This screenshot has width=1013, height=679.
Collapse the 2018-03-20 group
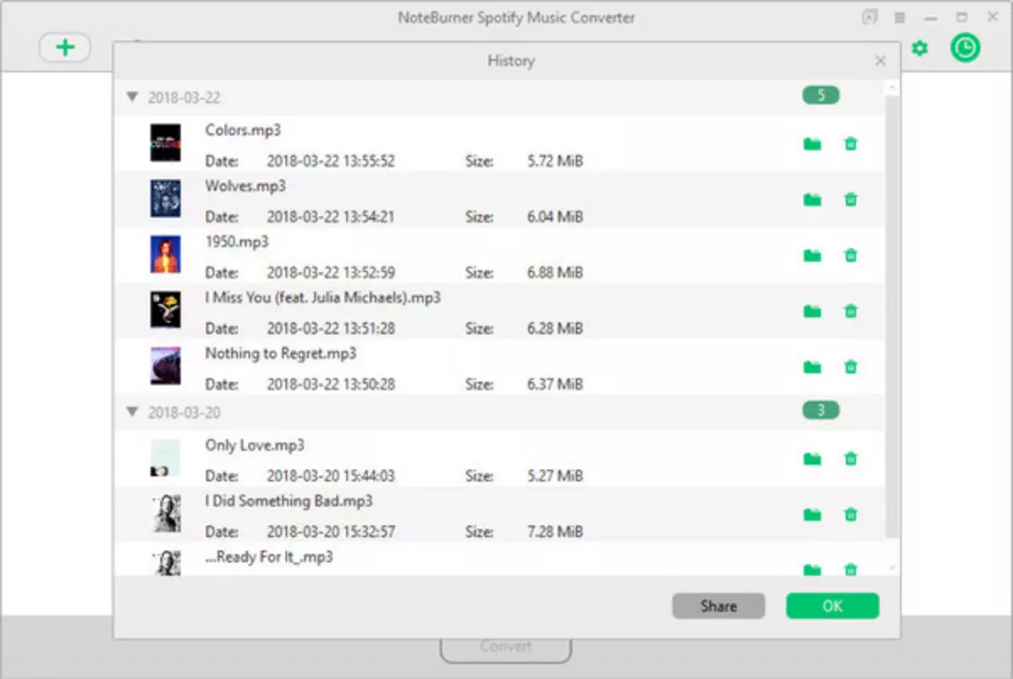(x=132, y=412)
